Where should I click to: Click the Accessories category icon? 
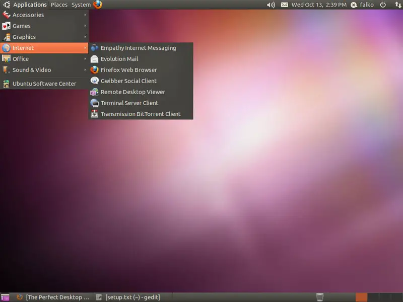tap(6, 15)
